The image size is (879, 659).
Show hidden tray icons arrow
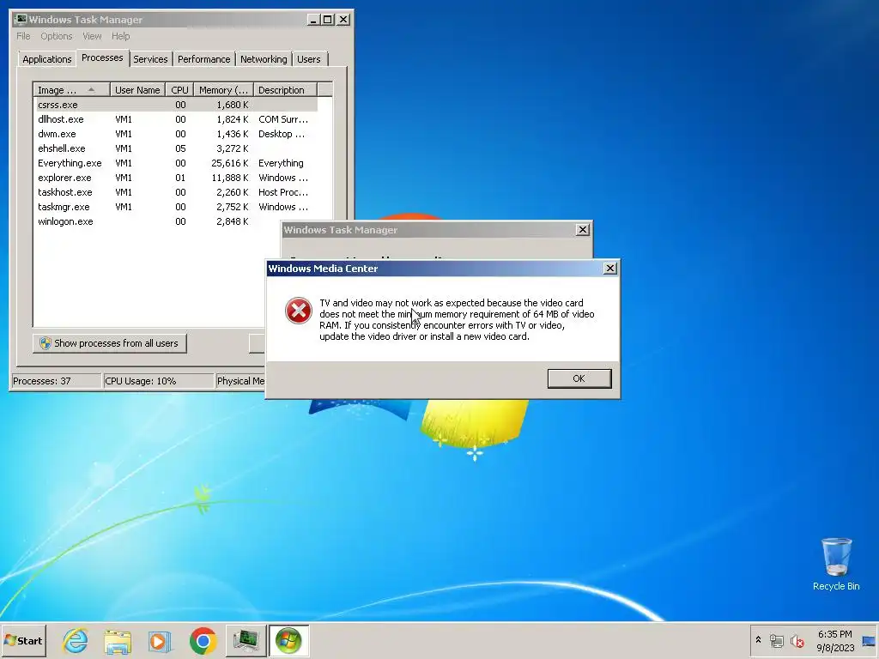click(759, 640)
